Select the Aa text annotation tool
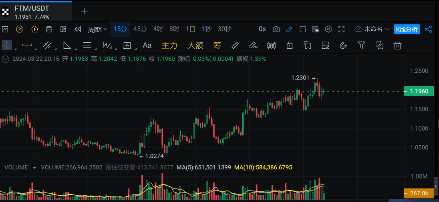This screenshot has width=439, height=202. [147, 46]
